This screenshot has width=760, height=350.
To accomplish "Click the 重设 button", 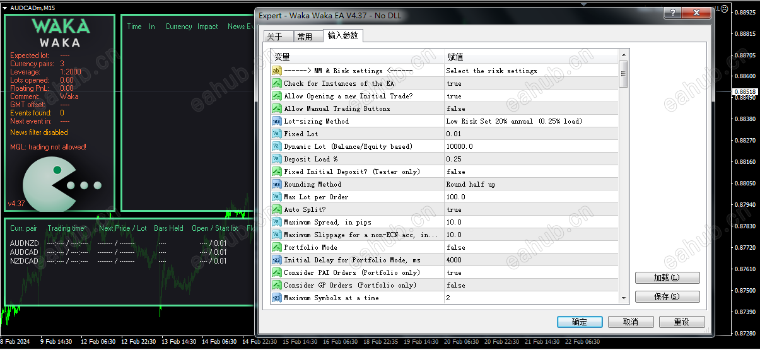I will 682,322.
